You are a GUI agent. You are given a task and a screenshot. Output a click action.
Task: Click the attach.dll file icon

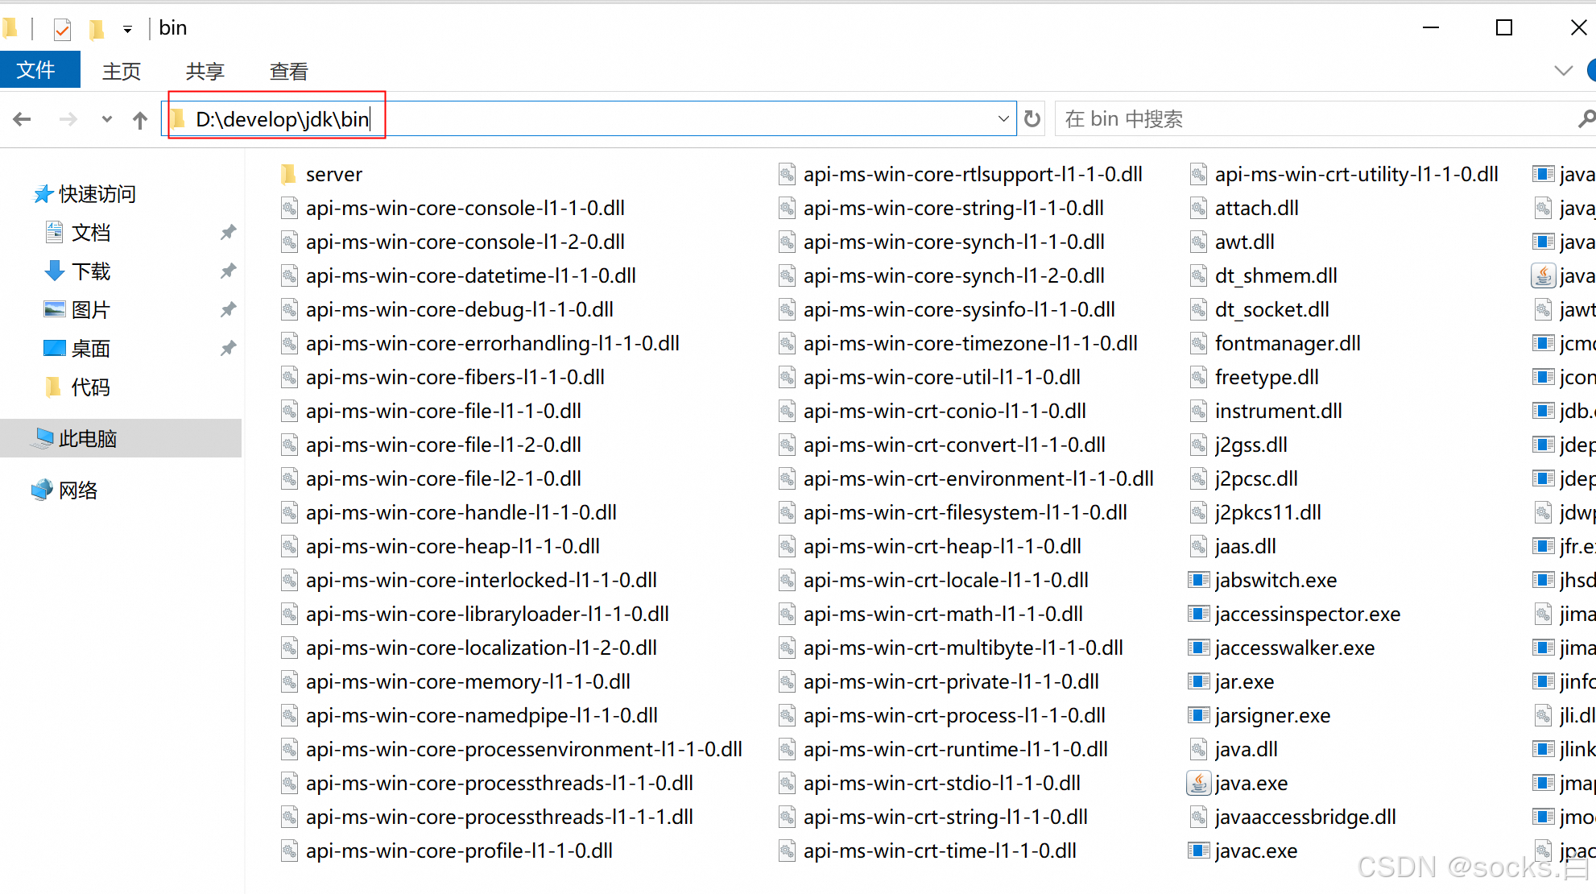1198,208
